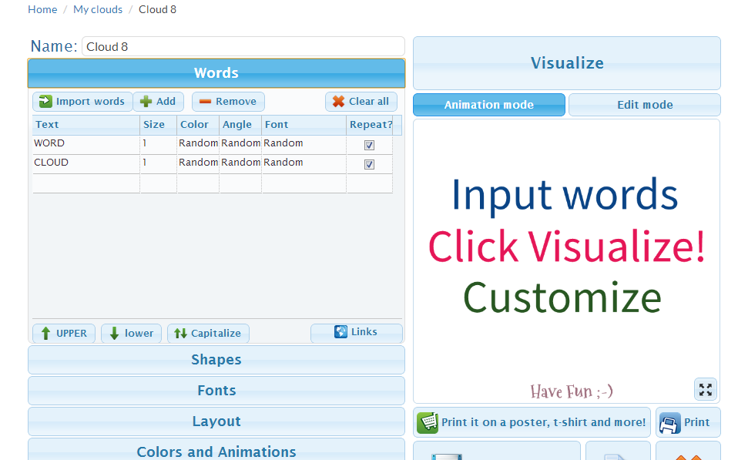Collapse the Words section header
Viewport: 738px width, 460px height.
pyautogui.click(x=216, y=73)
